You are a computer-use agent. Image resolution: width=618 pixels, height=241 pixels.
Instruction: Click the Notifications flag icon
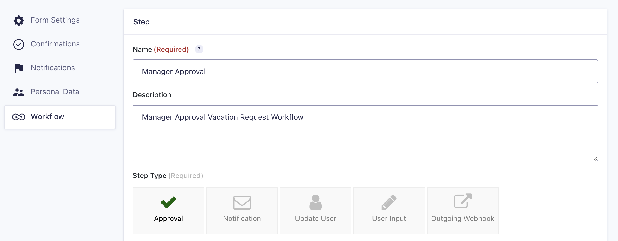pyautogui.click(x=19, y=68)
